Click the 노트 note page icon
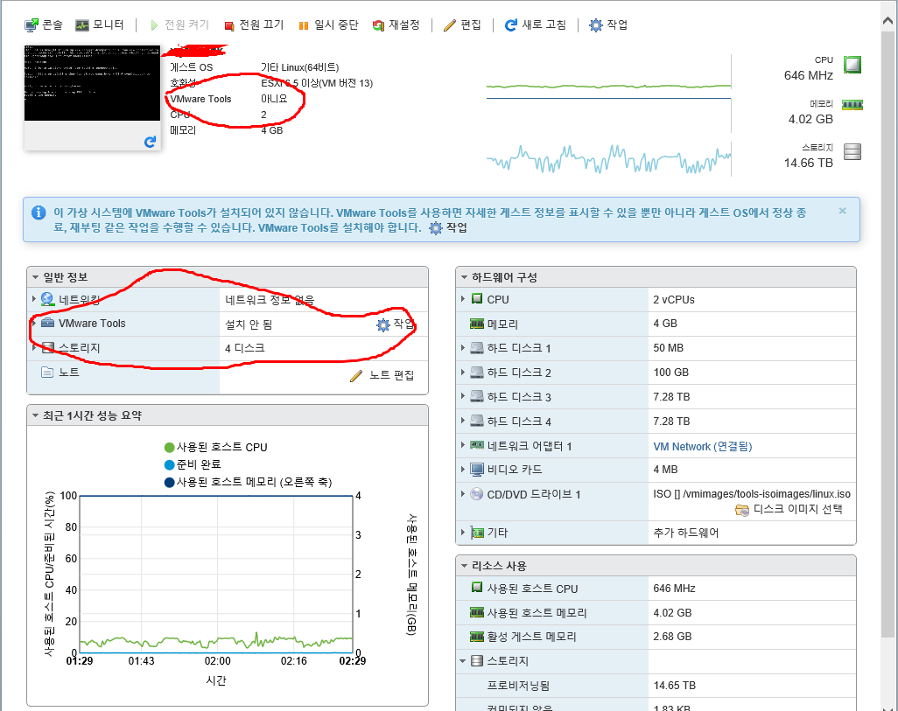The image size is (898, 711). 47,372
